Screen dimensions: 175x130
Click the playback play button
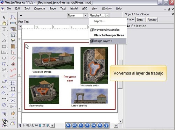[81, 125]
